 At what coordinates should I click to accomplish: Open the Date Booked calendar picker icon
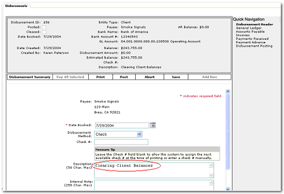(x=153, y=125)
